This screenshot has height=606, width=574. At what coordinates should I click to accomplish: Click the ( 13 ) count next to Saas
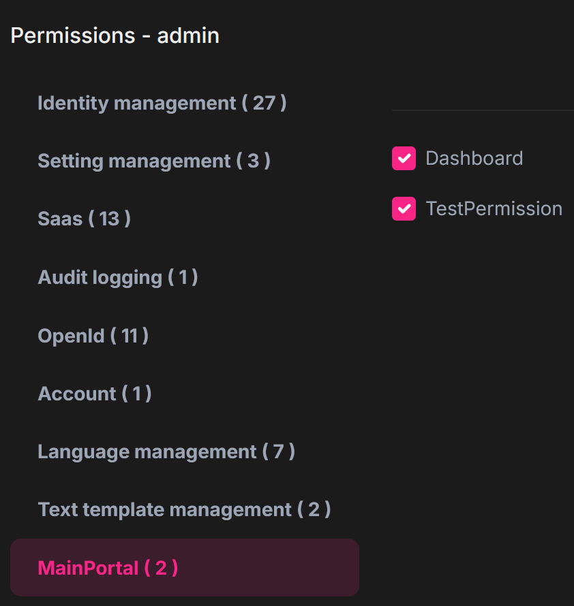109,219
